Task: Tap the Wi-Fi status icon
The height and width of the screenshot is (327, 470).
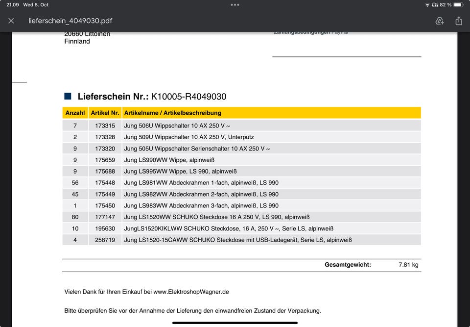Action: (x=427, y=5)
